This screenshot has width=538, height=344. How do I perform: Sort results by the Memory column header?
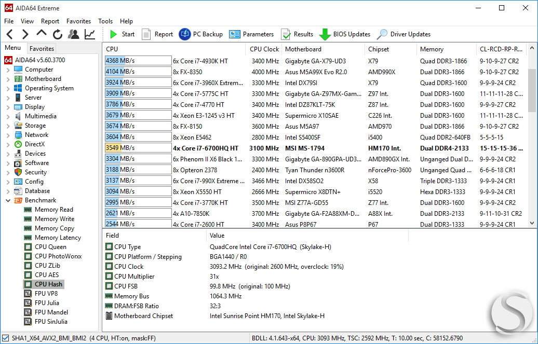pyautogui.click(x=447, y=49)
